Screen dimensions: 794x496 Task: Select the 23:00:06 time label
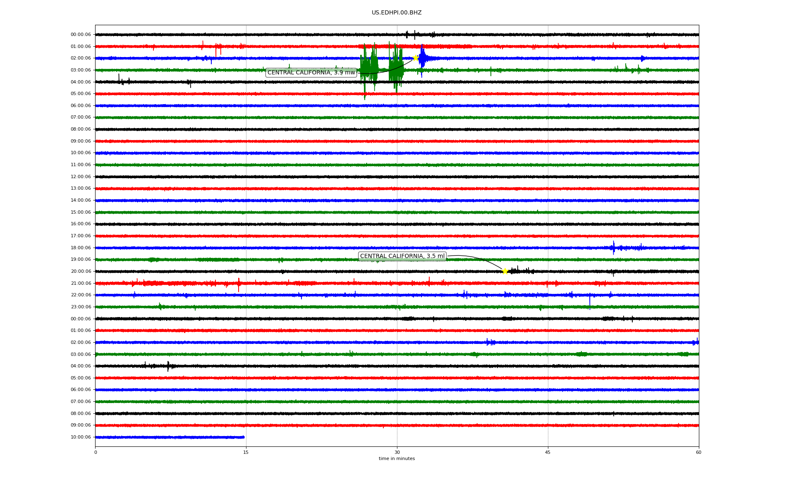(x=81, y=307)
